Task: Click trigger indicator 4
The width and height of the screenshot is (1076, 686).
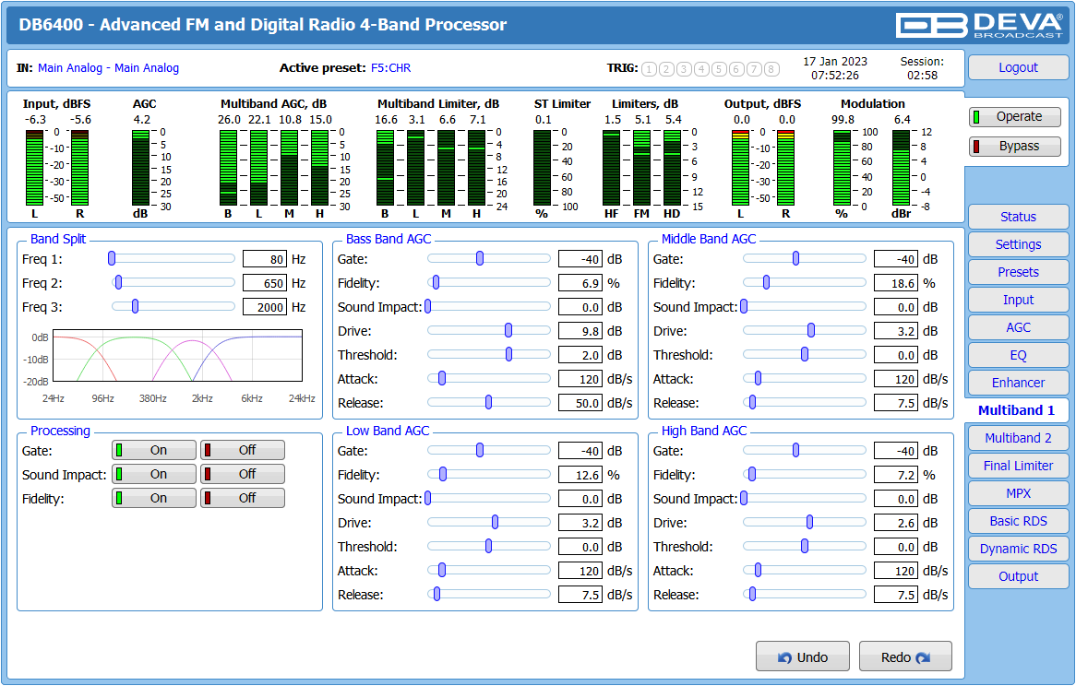Action: (x=701, y=68)
